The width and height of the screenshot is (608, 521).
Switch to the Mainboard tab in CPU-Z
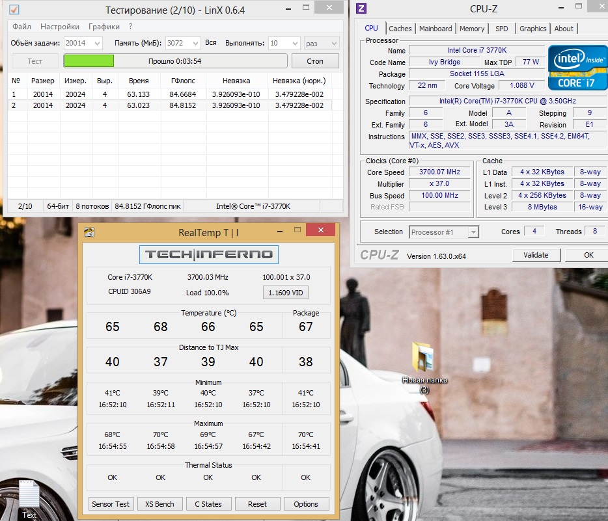pos(435,29)
